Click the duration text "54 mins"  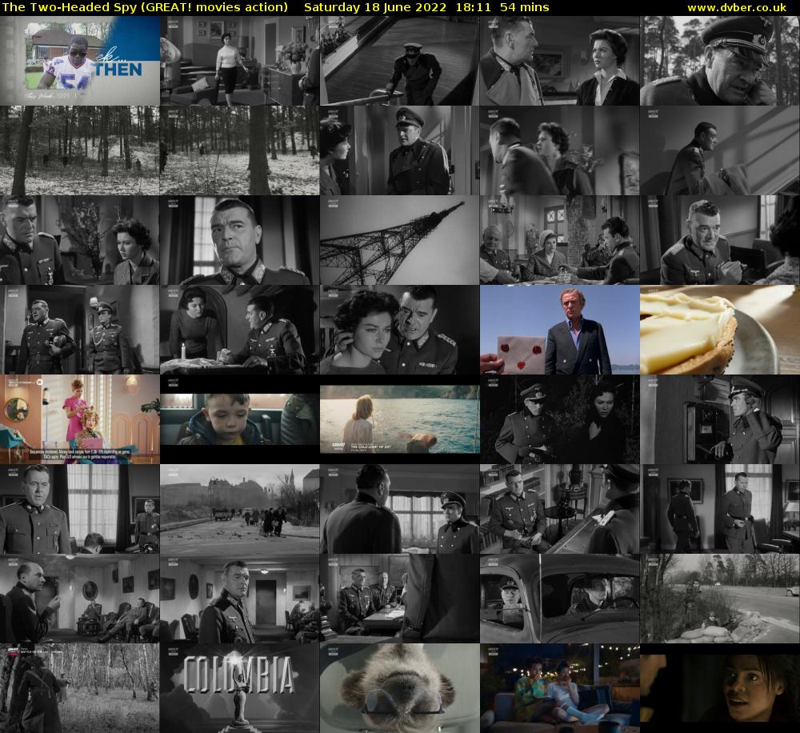coord(525,8)
